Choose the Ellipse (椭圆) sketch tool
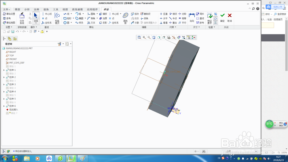 pyautogui.click(x=79, y=18)
